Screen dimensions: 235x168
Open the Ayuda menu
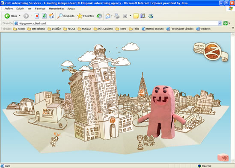[x=71, y=9]
